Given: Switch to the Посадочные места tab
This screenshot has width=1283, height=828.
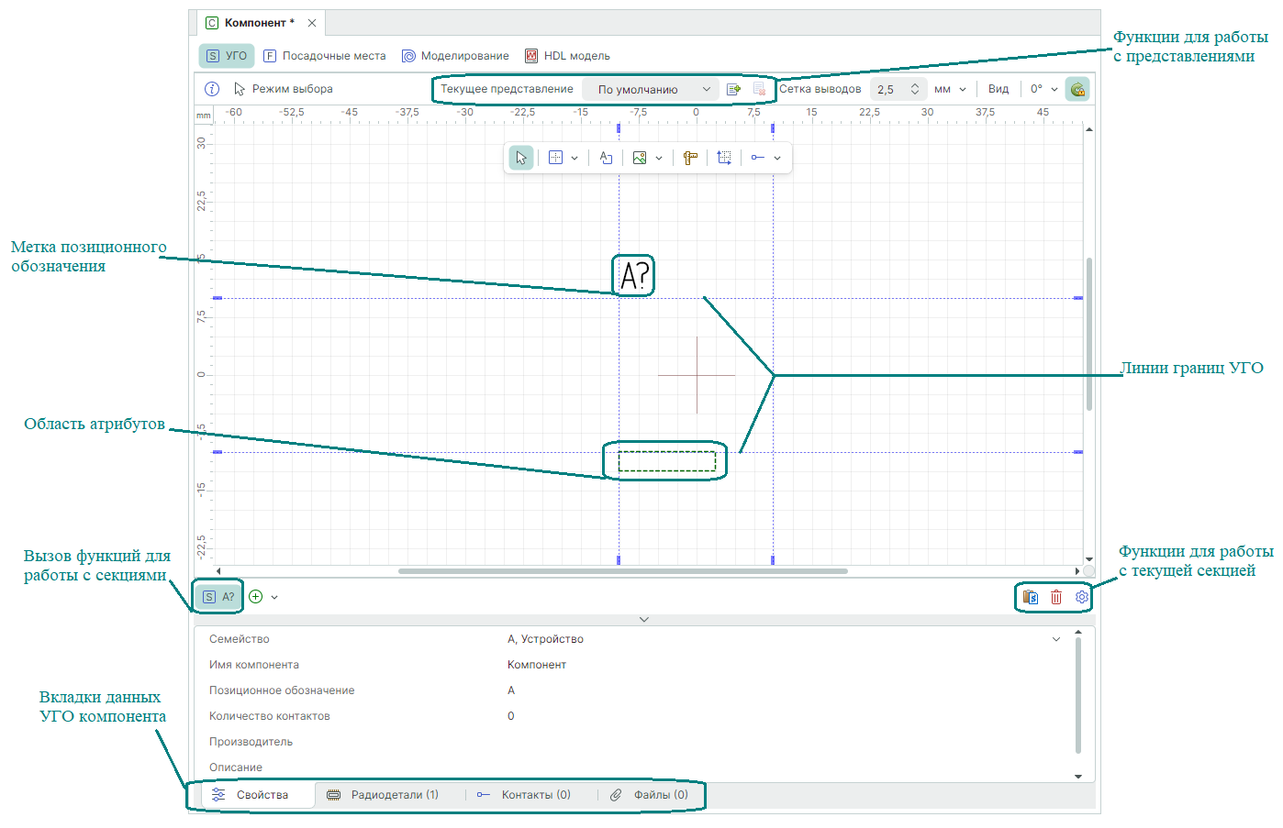Looking at the screenshot, I should 325,56.
